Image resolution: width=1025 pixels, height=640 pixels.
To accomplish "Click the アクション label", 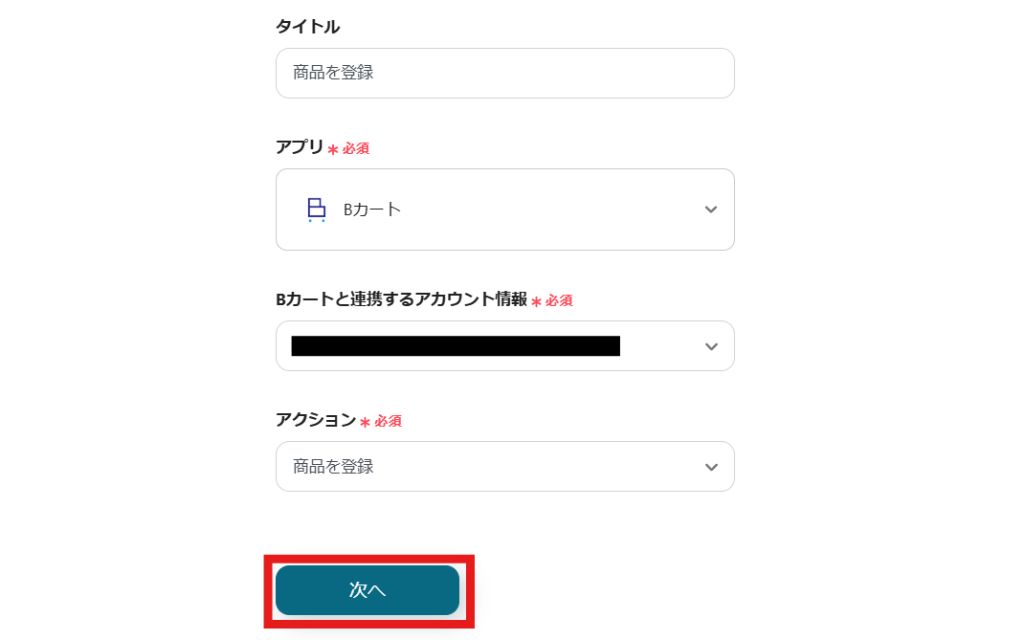I will (x=315, y=420).
